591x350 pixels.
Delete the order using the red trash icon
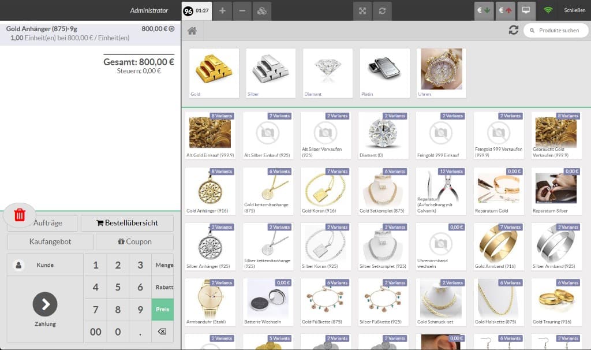tap(20, 215)
